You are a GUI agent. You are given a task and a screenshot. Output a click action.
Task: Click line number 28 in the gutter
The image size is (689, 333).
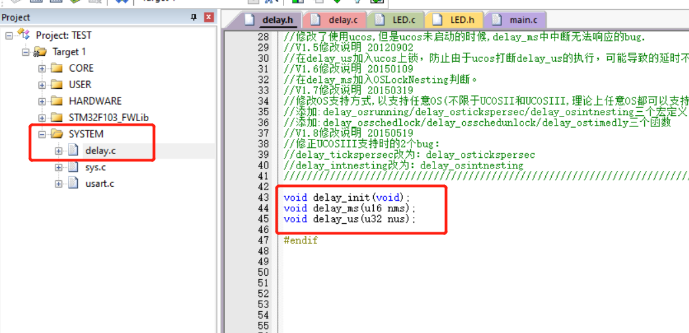click(262, 37)
